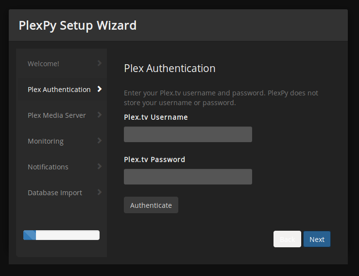Open the Welcome! wizard step

61,64
